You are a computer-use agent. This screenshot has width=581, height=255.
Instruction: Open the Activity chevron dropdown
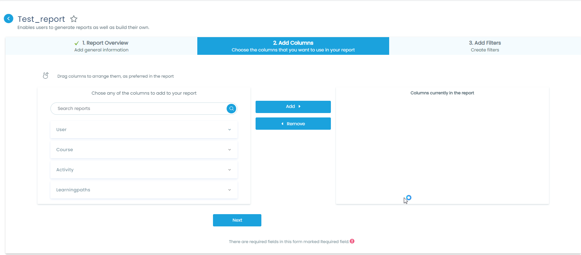229,170
